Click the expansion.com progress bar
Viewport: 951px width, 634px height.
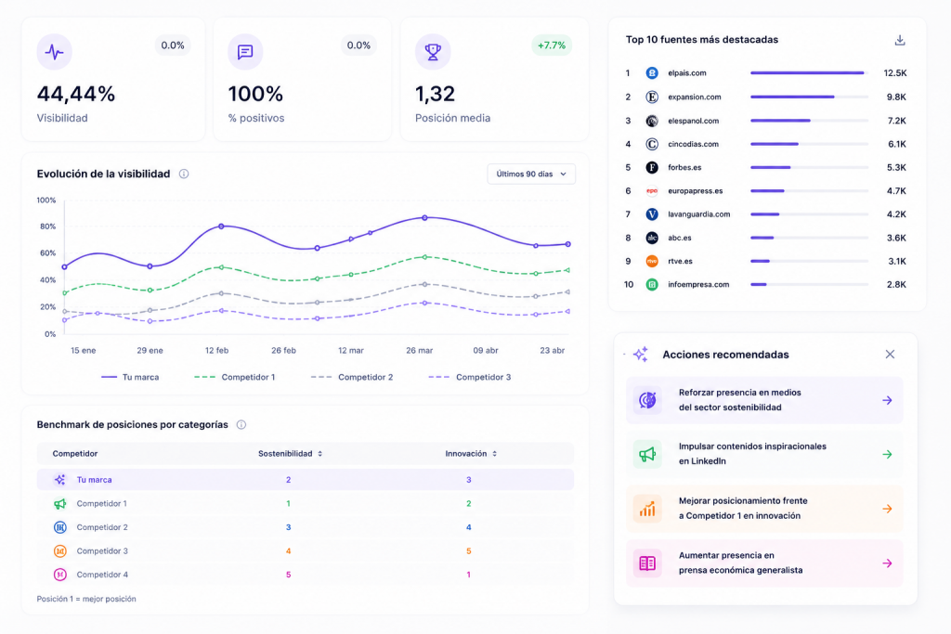(809, 97)
